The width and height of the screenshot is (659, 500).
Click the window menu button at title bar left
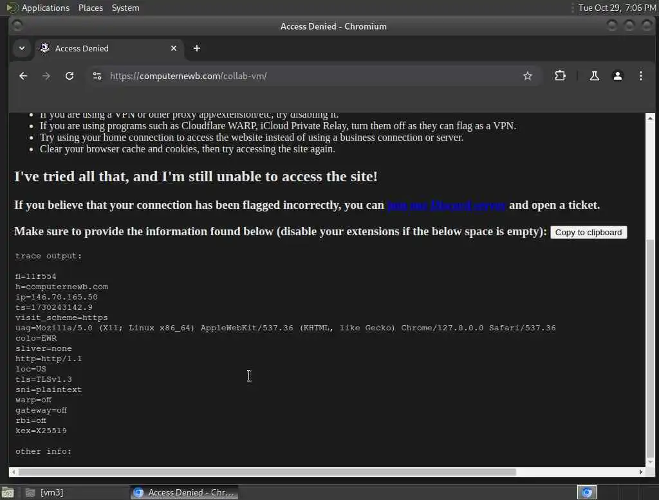17,26
